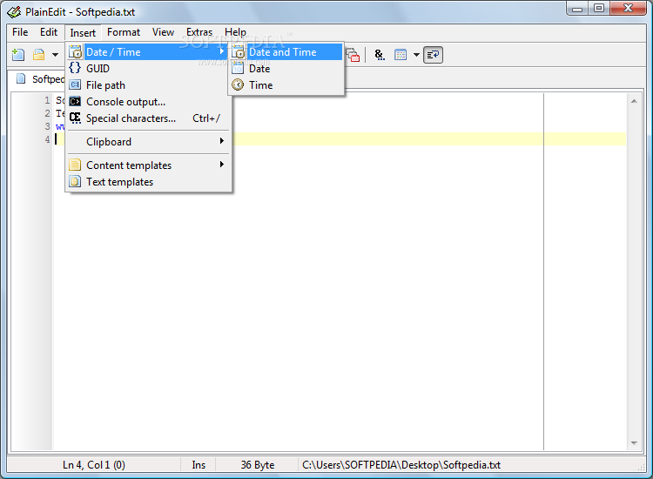Open the Help menu
The height and width of the screenshot is (479, 653).
pos(235,32)
